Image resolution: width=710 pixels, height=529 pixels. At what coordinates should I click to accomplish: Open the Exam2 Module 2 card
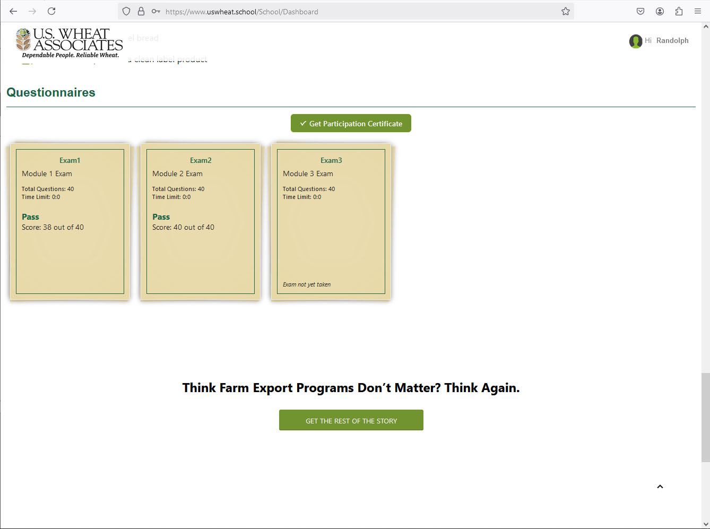201,221
